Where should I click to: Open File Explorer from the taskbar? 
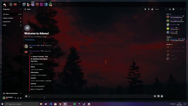(x=41, y=104)
